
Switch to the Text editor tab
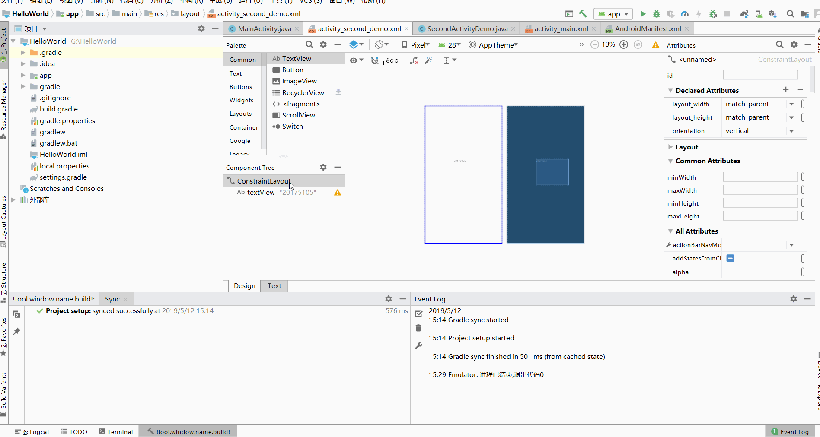(274, 285)
